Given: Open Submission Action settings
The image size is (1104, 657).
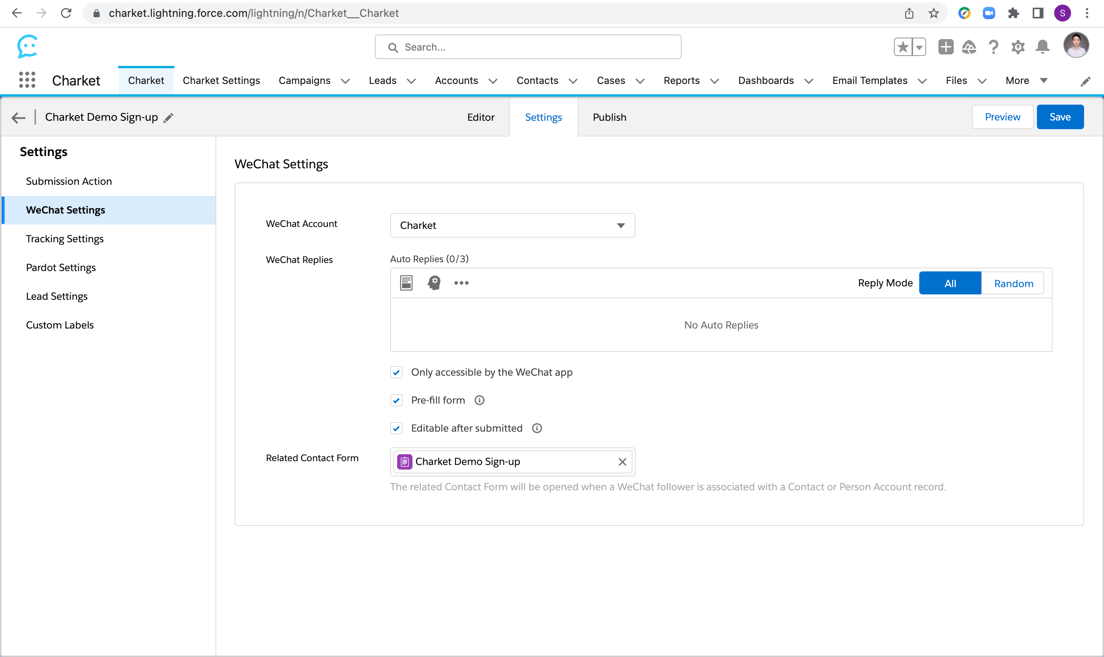Looking at the screenshot, I should 69,181.
